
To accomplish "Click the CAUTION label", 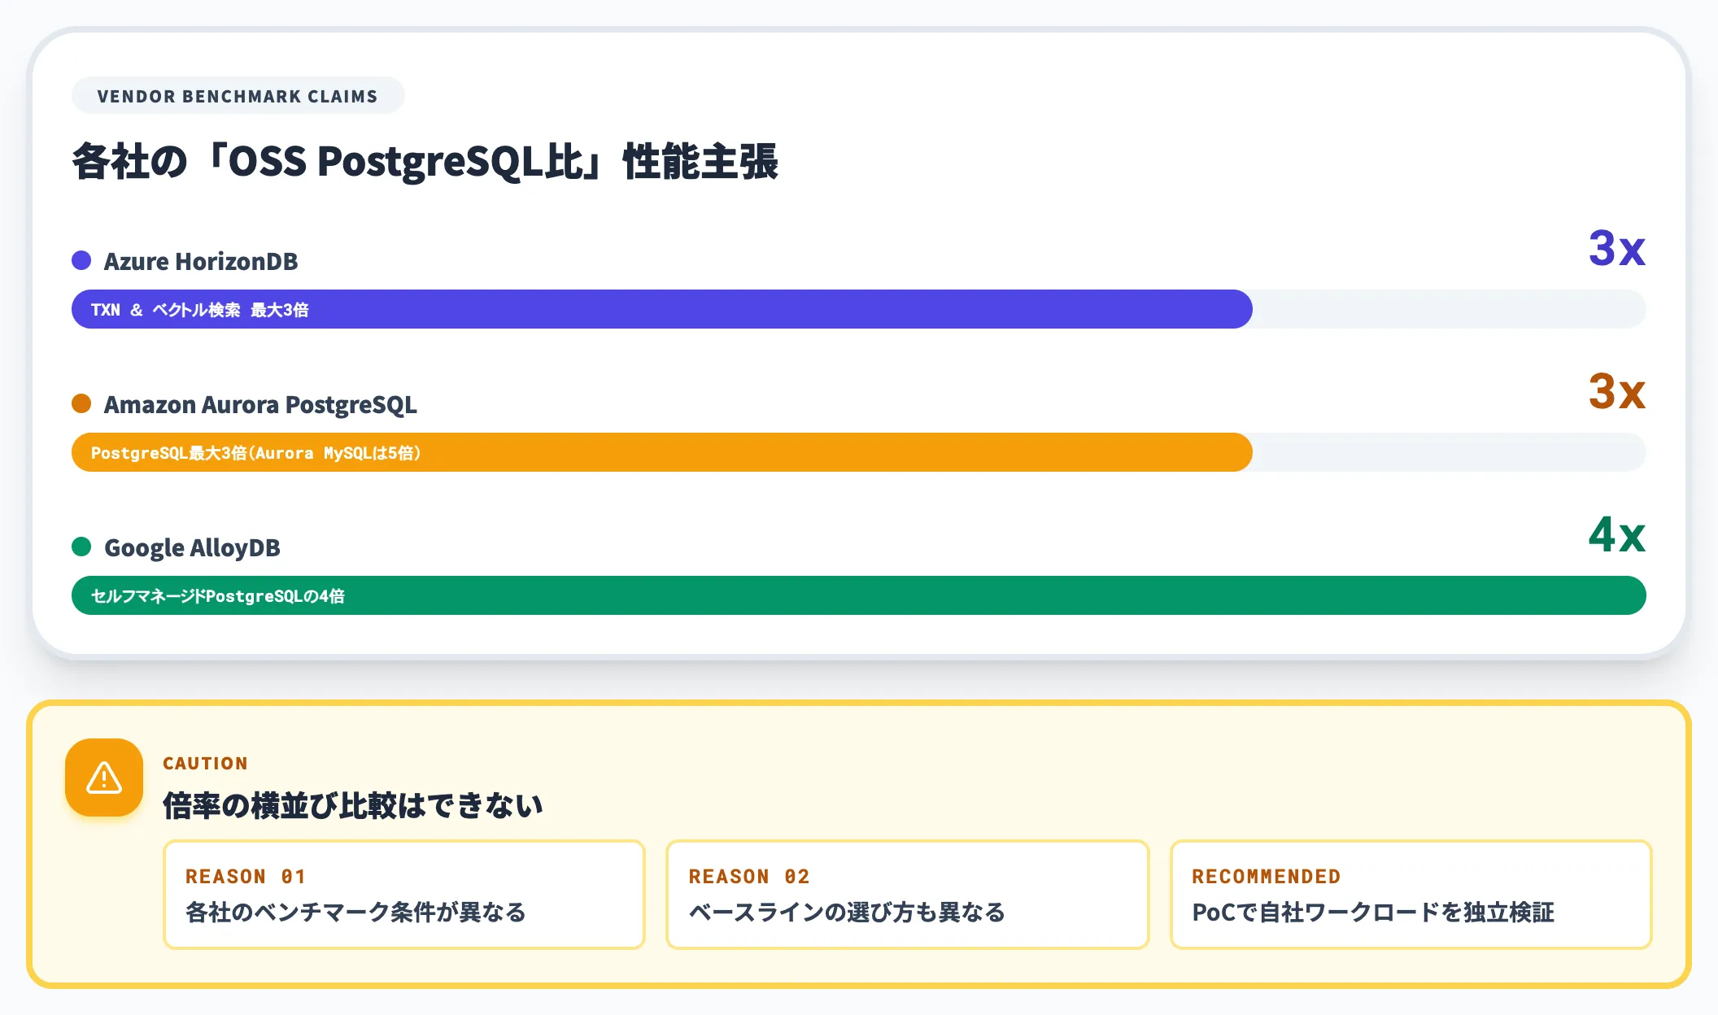I will coord(205,763).
